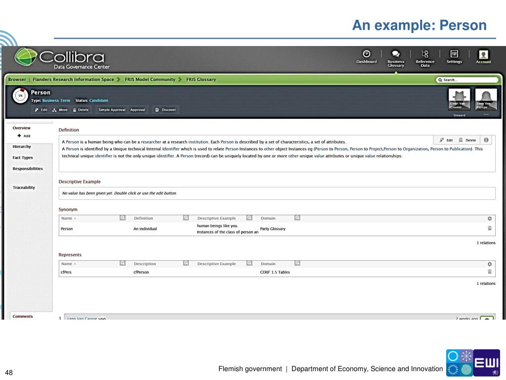Click the Delete button in Person toolbar
The width and height of the screenshot is (506, 380).
81,110
